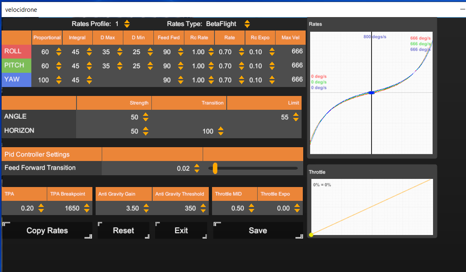Click the Pid Controller Settings header
466x272 pixels.
click(x=52, y=154)
